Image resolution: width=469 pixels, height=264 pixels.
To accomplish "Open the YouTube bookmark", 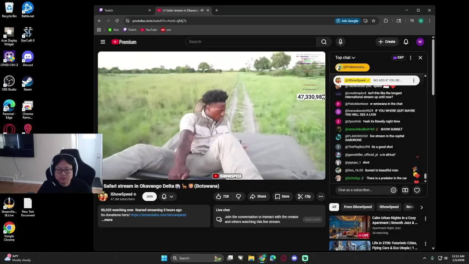I will point(149,30).
